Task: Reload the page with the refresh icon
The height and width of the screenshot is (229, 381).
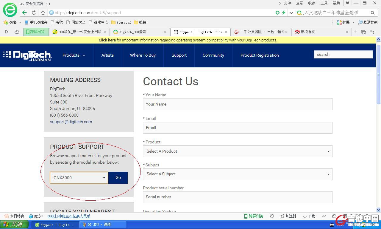Action: click(x=34, y=13)
